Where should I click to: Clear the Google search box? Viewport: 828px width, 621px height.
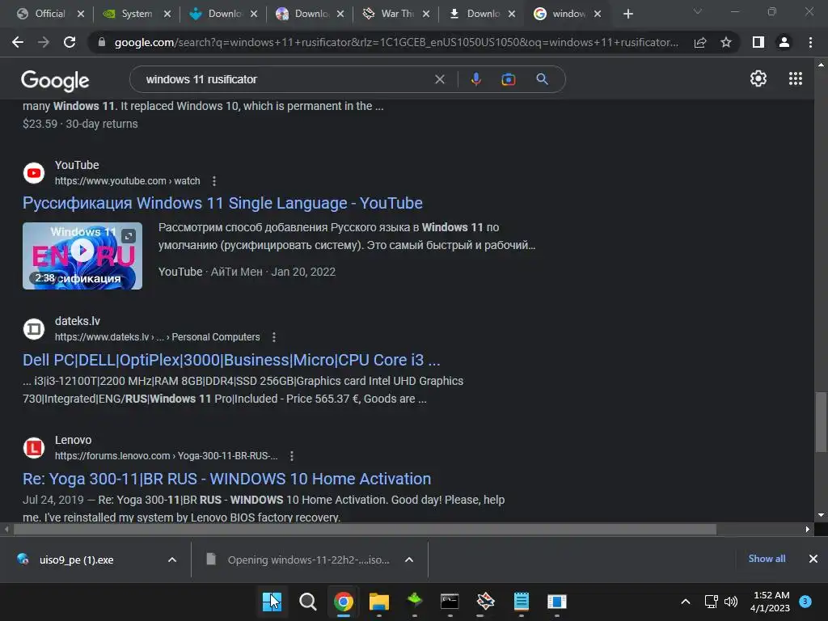point(439,79)
